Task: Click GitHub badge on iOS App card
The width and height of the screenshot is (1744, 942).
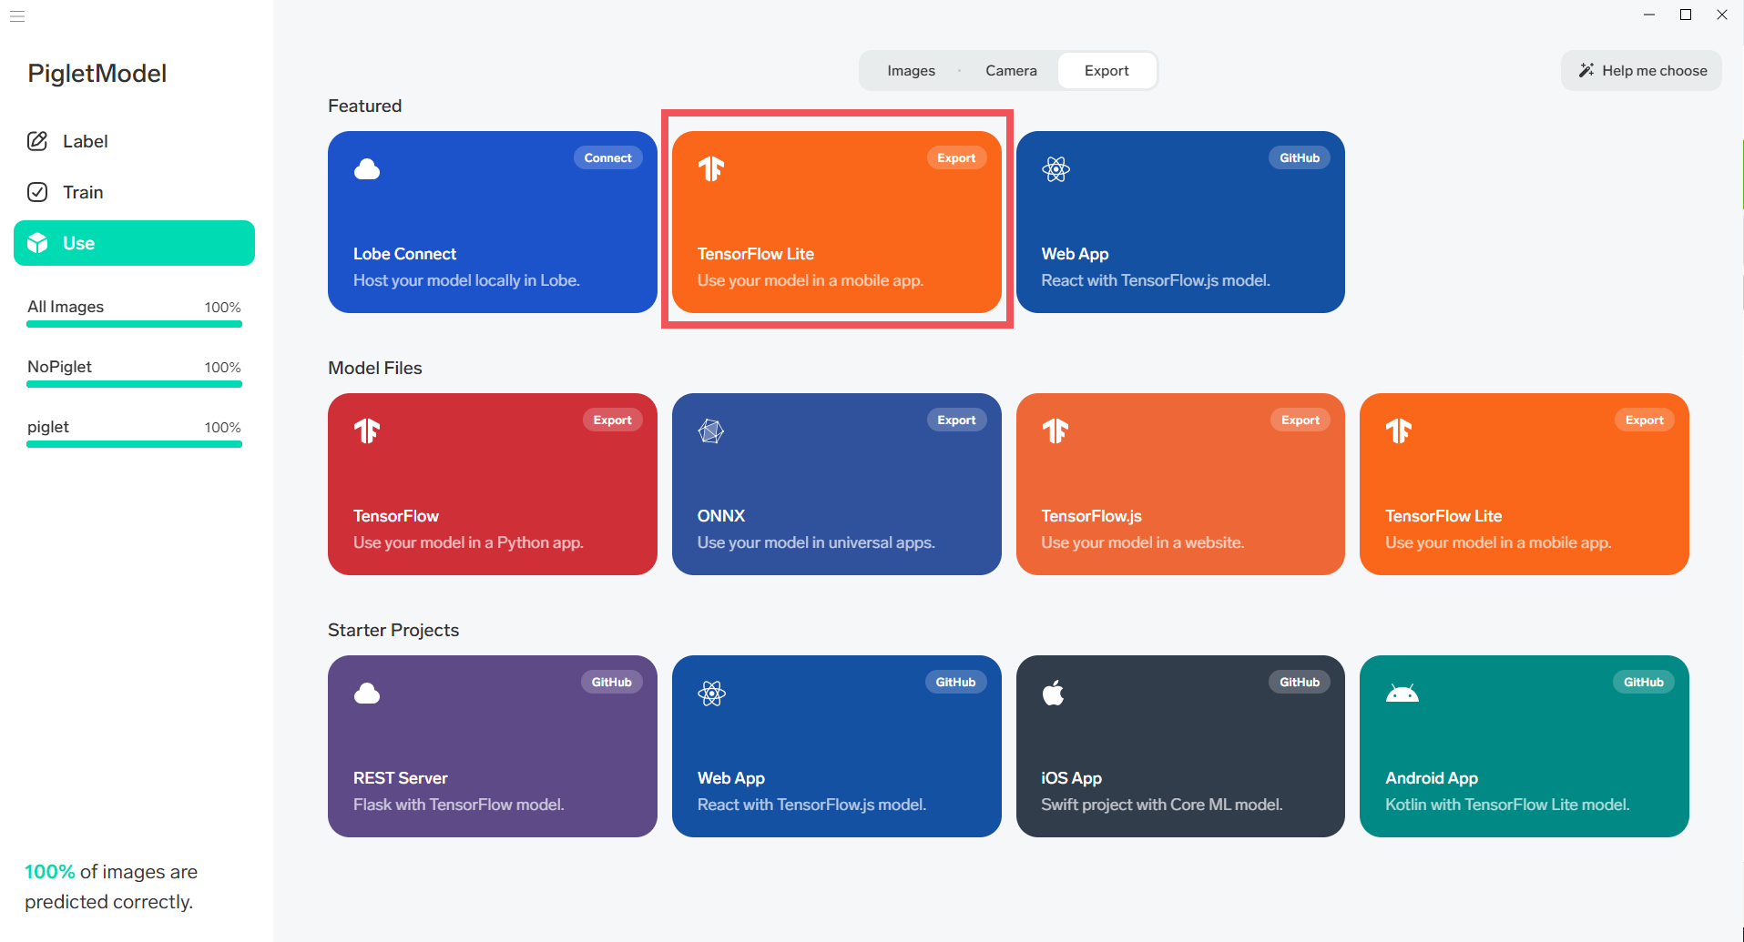Action: 1300,682
